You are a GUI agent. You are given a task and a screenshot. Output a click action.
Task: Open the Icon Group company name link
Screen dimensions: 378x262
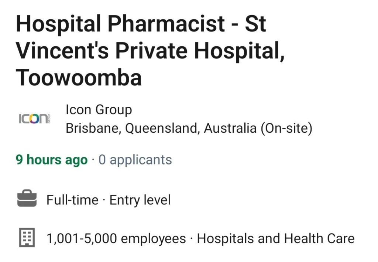coord(99,110)
